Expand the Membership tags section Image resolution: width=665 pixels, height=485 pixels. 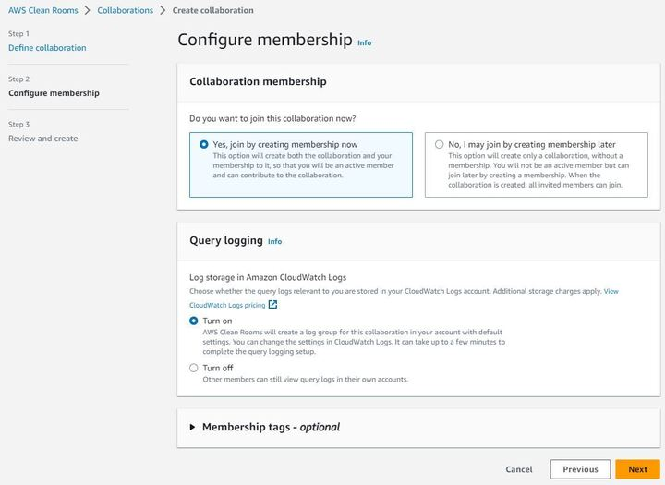[x=193, y=428]
